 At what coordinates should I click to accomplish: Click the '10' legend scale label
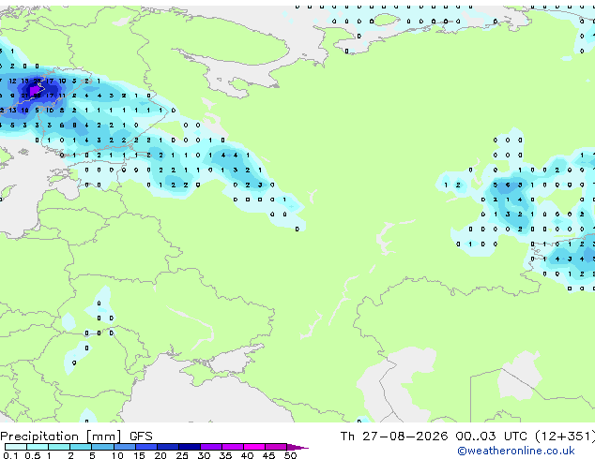(117, 455)
